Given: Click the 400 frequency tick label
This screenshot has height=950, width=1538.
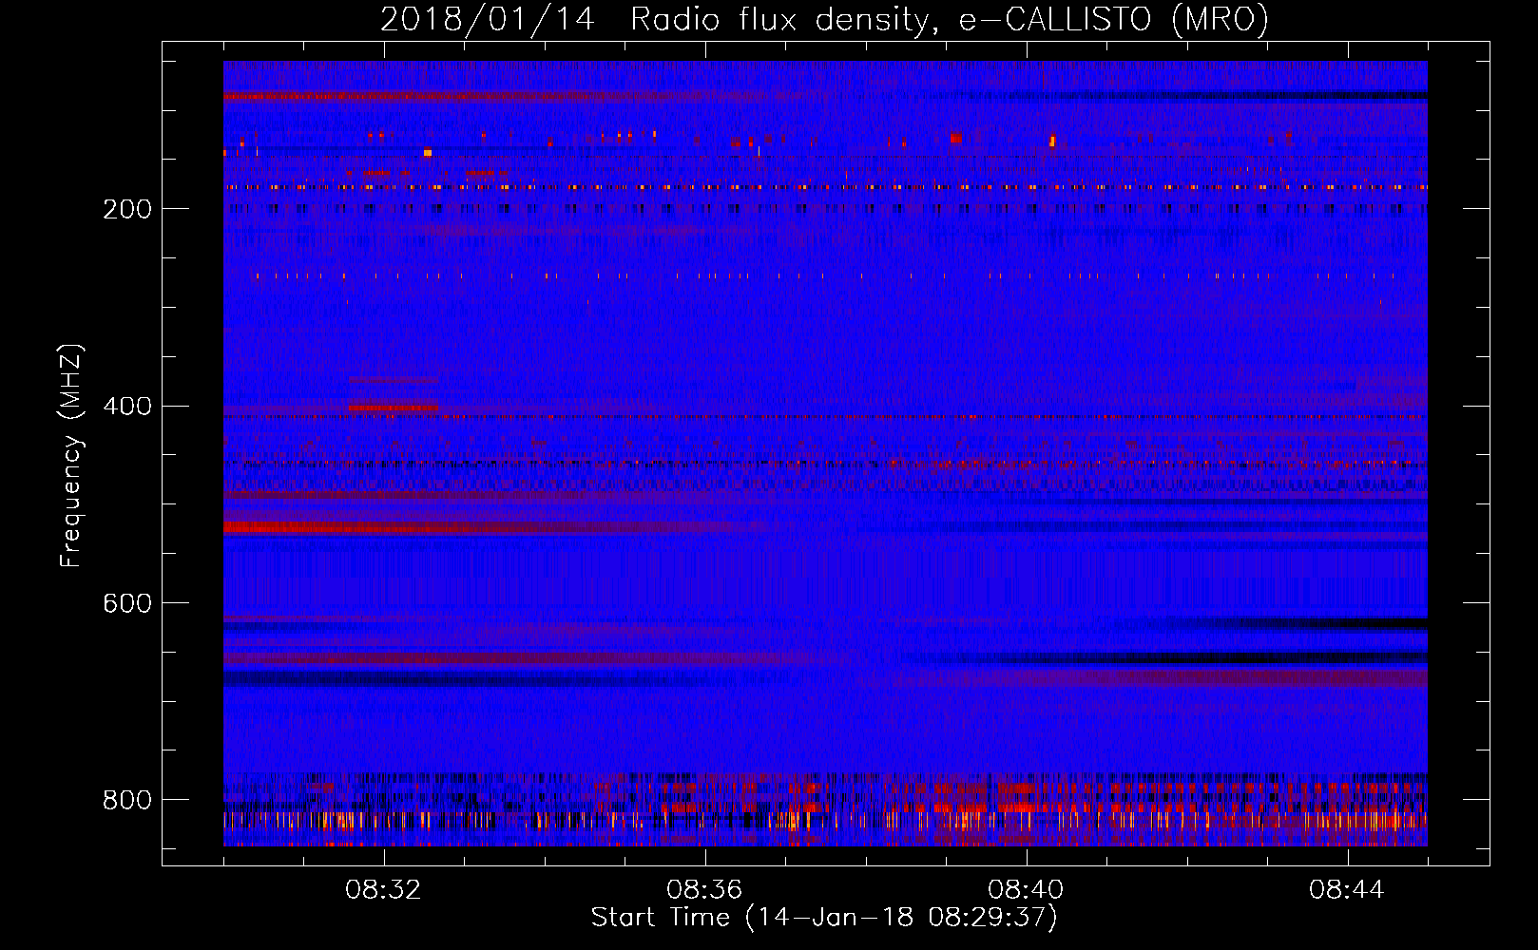Looking at the screenshot, I should pos(127,407).
